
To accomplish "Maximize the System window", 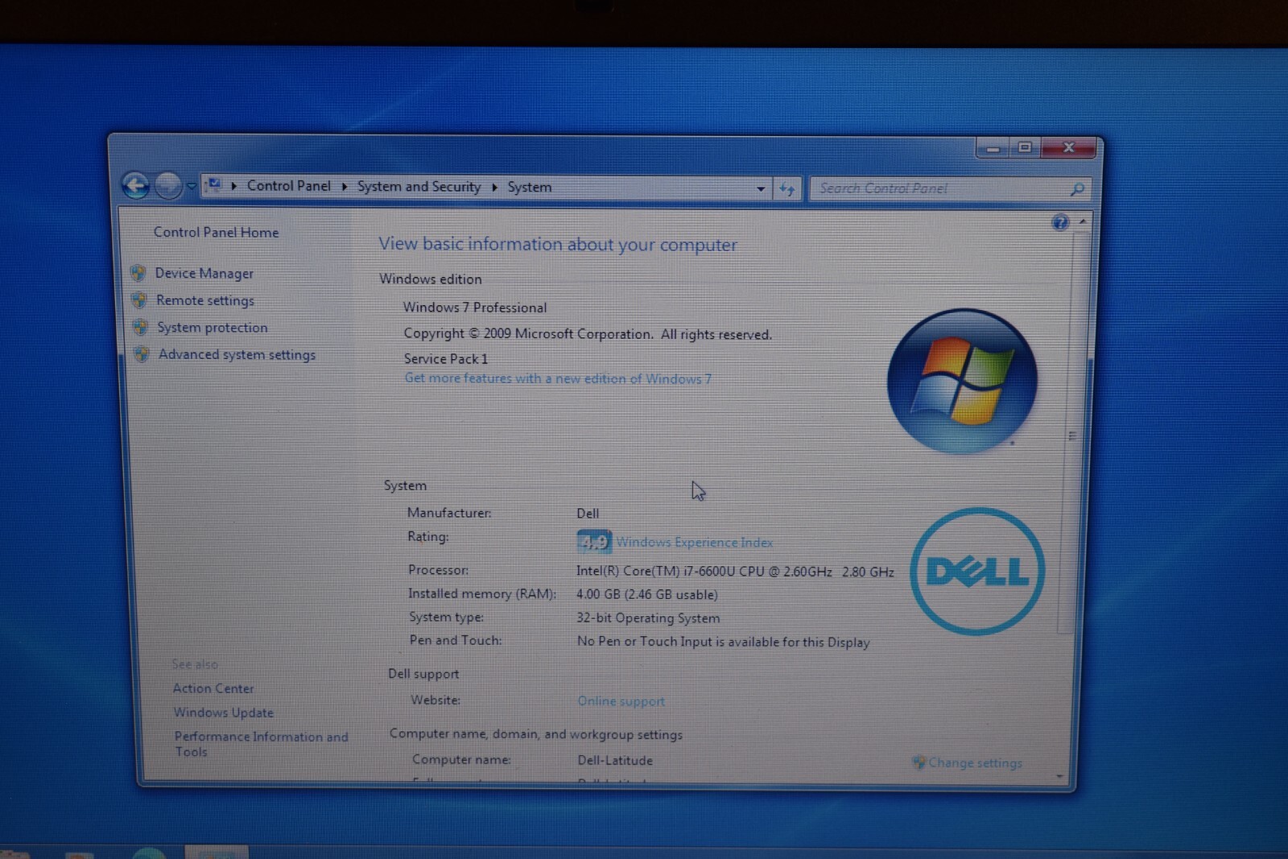I will [1025, 147].
